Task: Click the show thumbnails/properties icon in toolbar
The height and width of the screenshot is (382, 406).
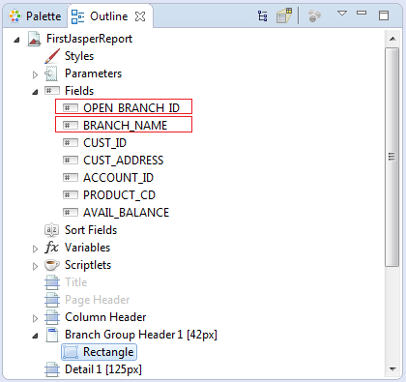Action: (x=284, y=15)
